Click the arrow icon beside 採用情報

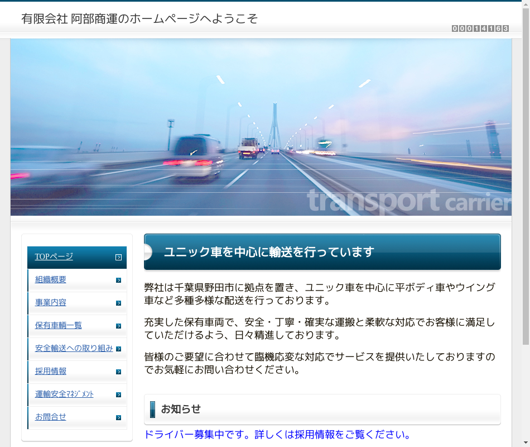point(118,372)
